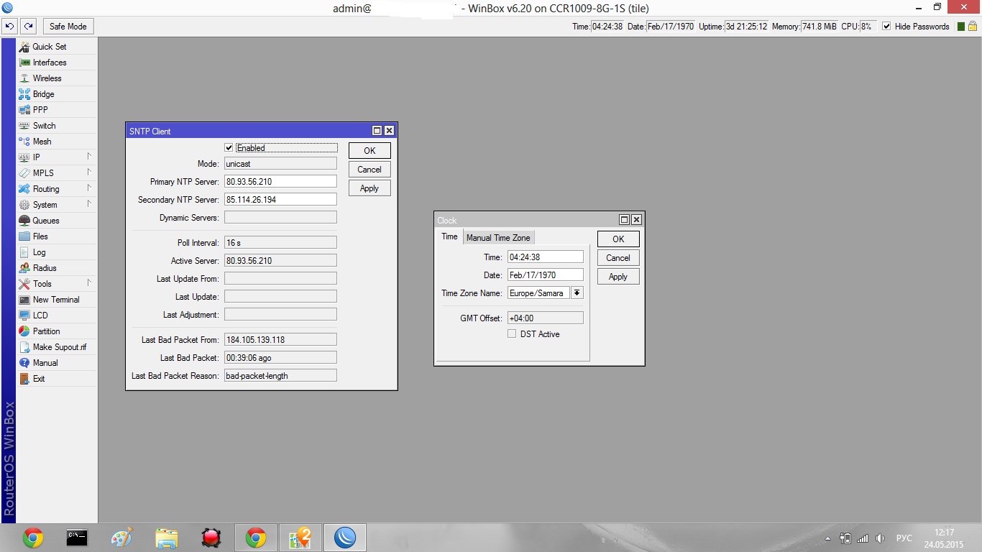The height and width of the screenshot is (552, 982).
Task: Open the Files list
Action: point(40,236)
